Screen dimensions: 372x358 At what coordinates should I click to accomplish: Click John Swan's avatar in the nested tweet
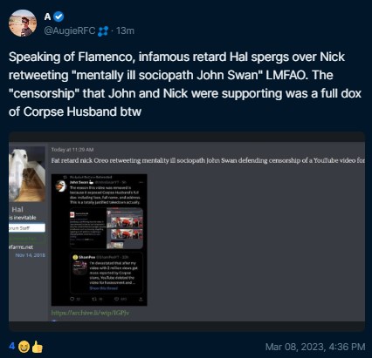pos(61,186)
